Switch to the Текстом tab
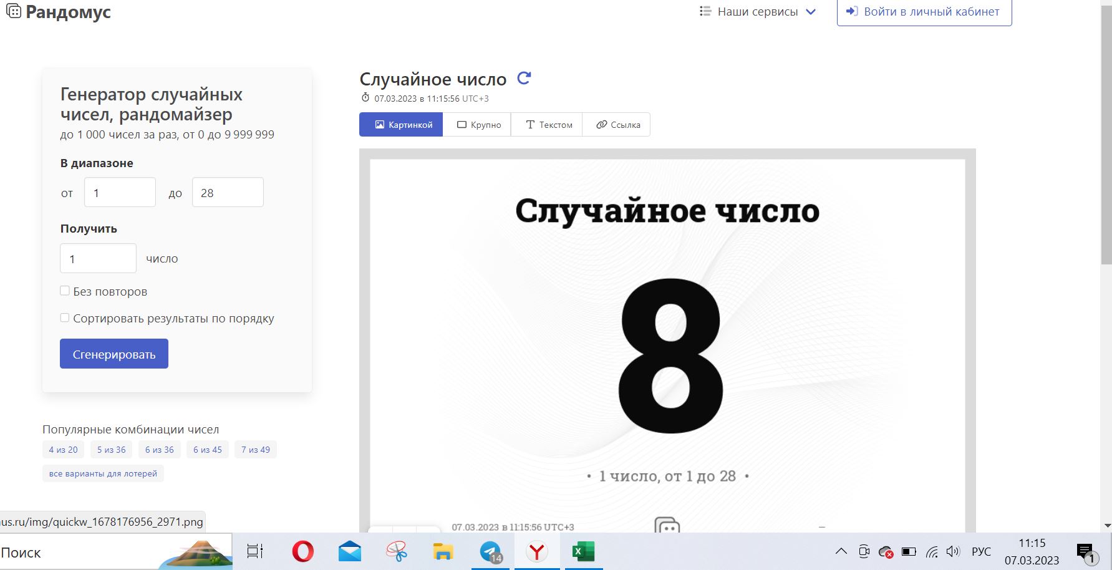Viewport: 1112px width, 570px height. tap(548, 125)
